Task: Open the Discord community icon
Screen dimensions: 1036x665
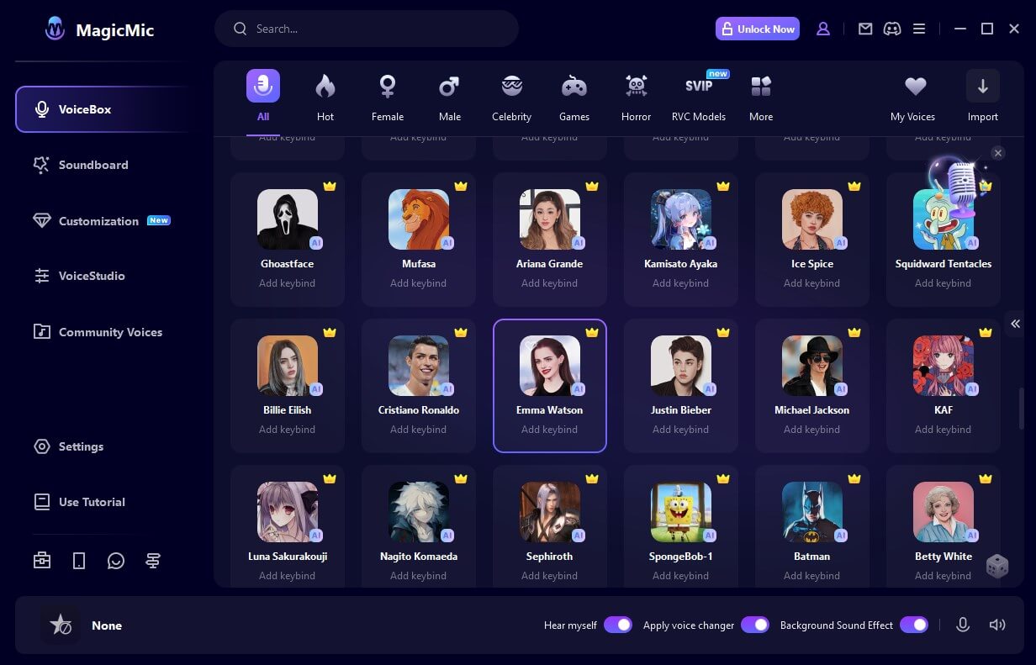Action: click(892, 29)
